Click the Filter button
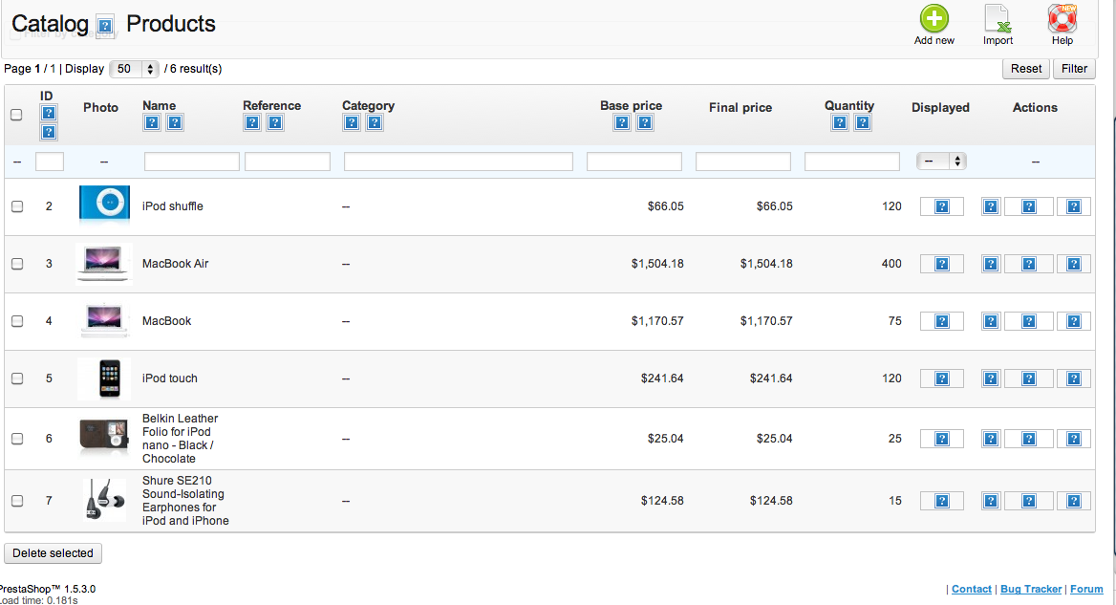1116x605 pixels. click(x=1074, y=68)
